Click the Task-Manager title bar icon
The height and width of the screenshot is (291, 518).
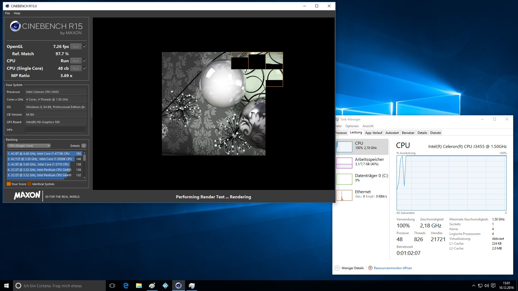337,119
